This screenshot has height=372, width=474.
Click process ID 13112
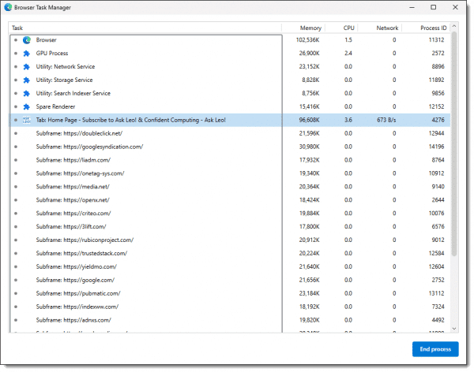[437, 293]
